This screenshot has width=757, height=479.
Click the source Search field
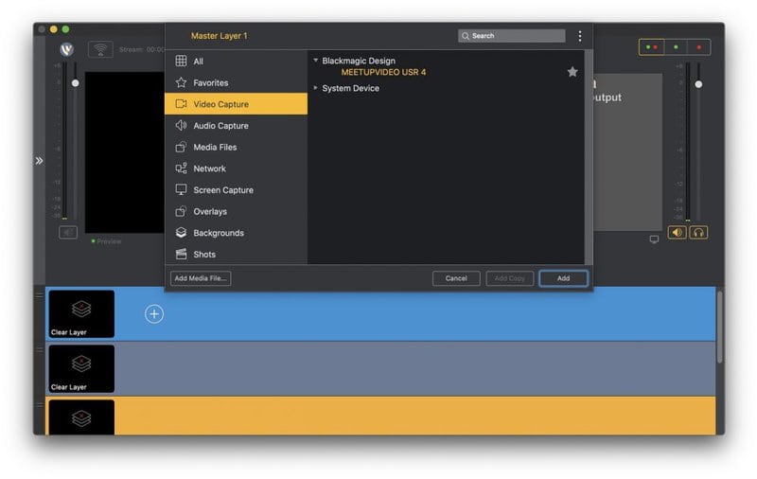[x=516, y=36]
